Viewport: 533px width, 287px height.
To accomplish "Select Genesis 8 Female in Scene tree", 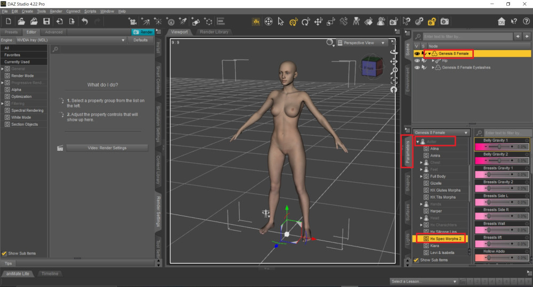I will pos(454,54).
